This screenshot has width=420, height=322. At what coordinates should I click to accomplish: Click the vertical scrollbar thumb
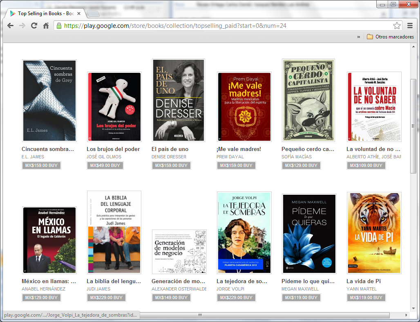click(x=413, y=126)
